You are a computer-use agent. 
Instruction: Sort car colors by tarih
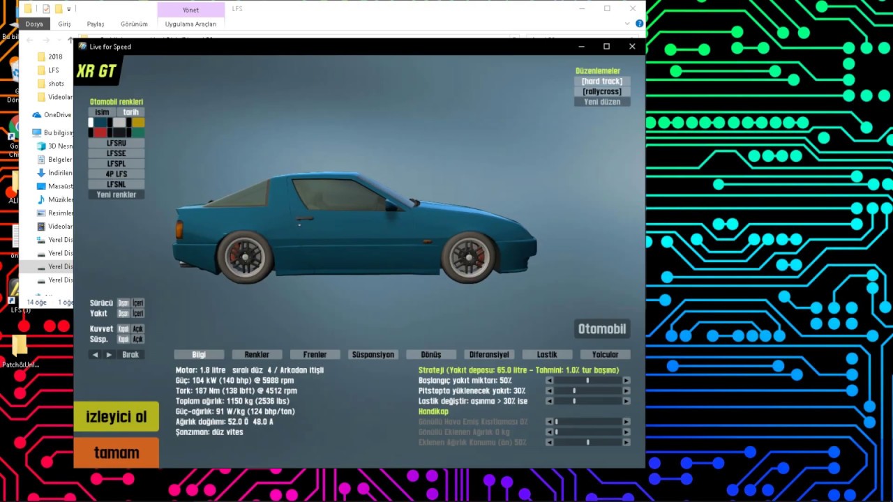(131, 112)
